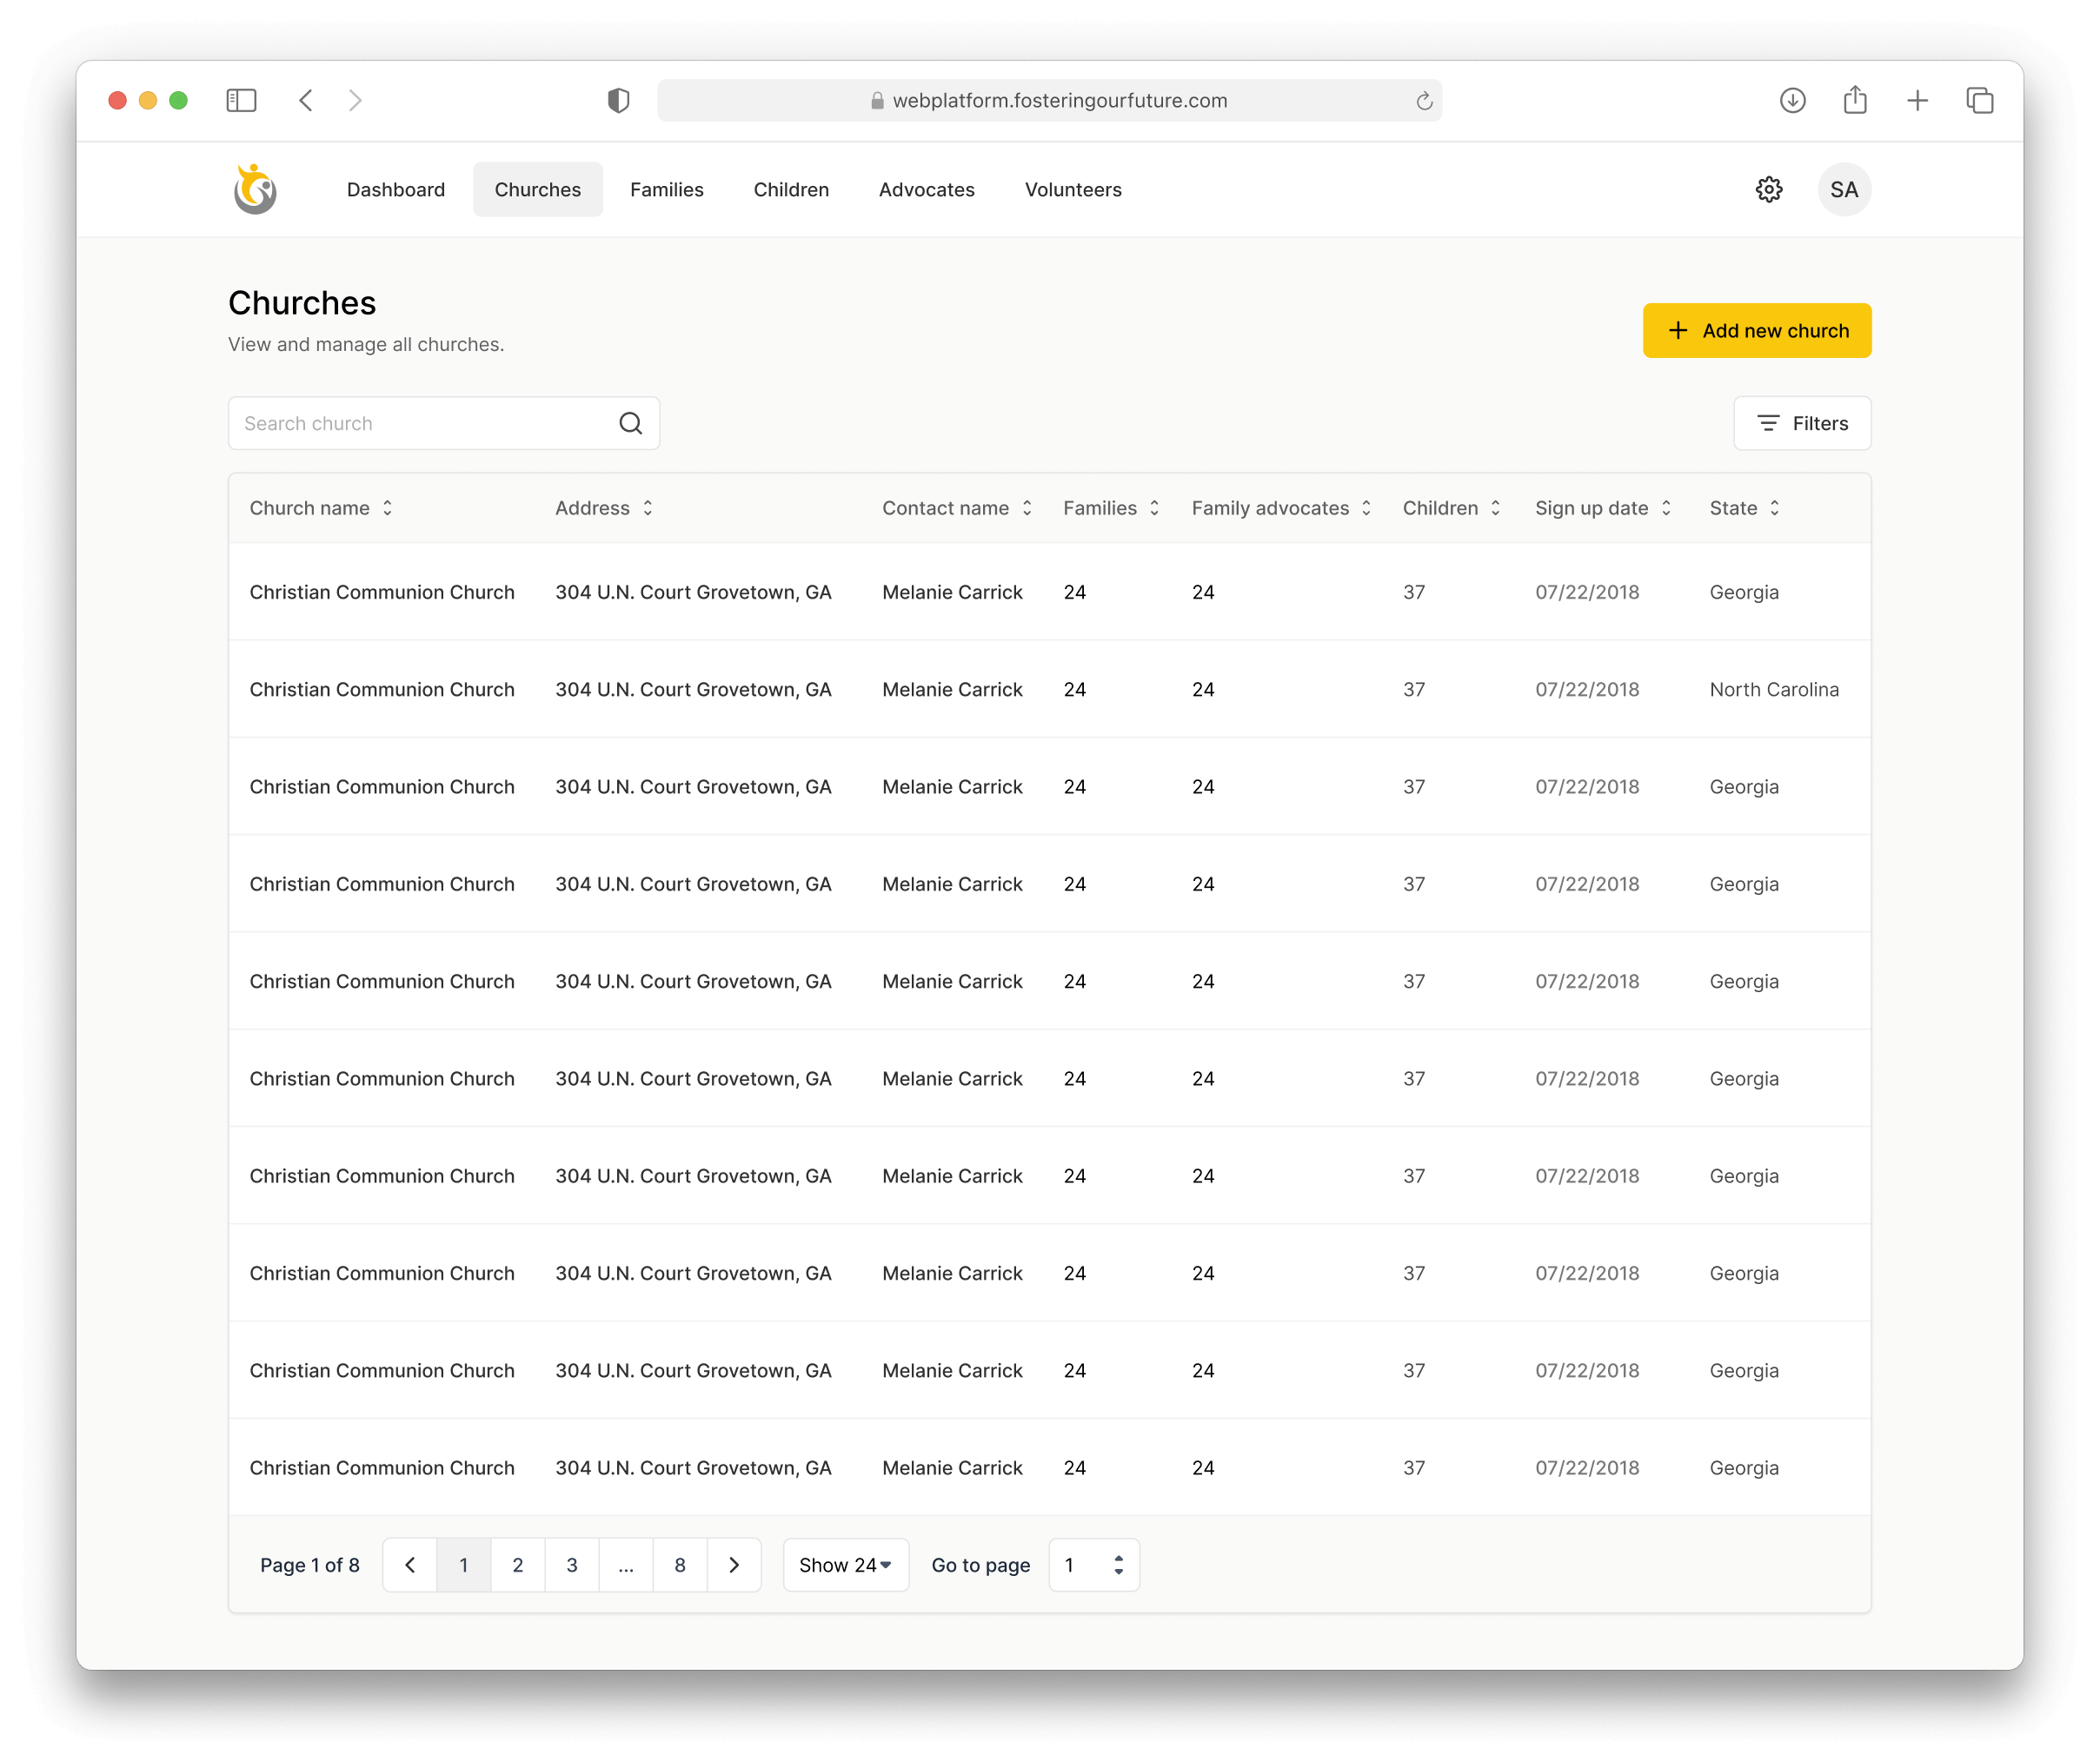The width and height of the screenshot is (2100, 1761).
Task: Open the Show 24 rows dropdown
Action: 845,1566
